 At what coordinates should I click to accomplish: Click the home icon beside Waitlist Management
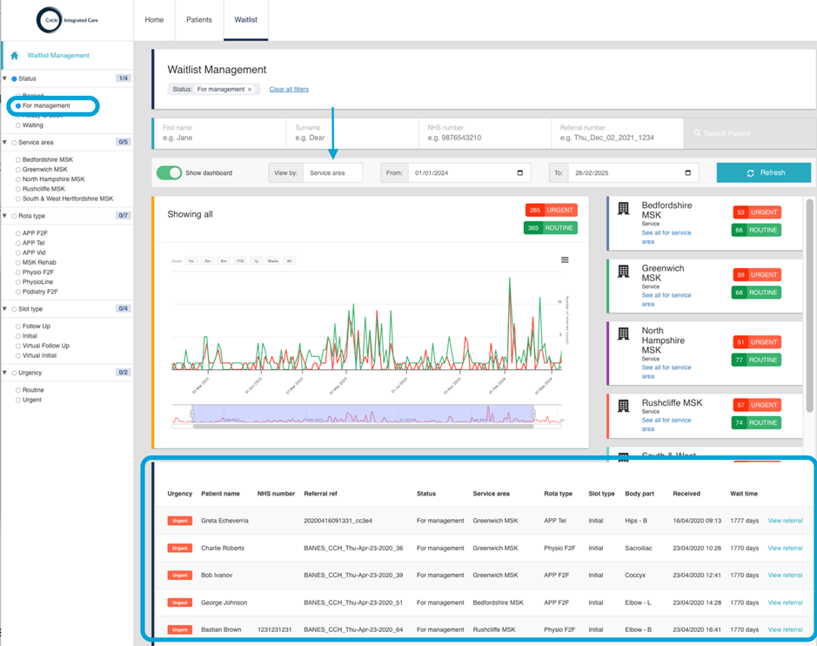tap(14, 56)
